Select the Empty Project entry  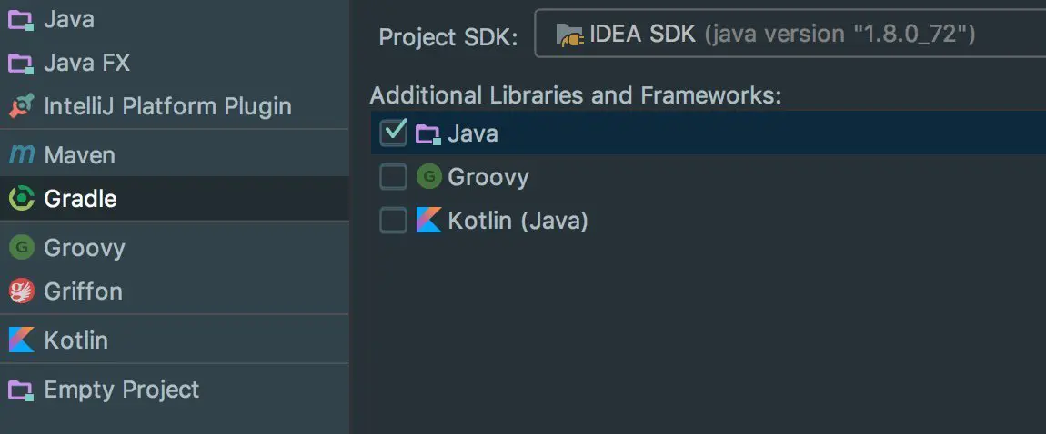click(121, 390)
